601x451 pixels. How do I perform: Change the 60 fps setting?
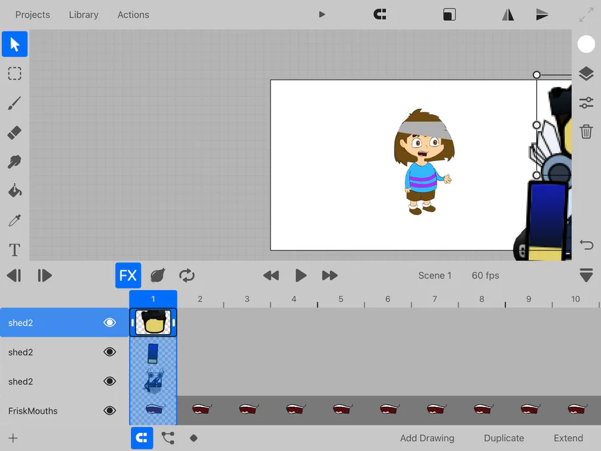coord(485,275)
